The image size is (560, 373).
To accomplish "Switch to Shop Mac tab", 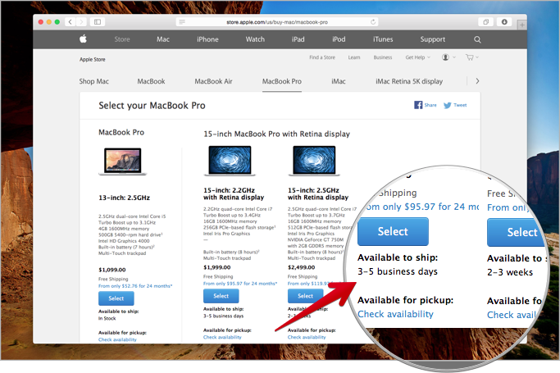I will [94, 81].
